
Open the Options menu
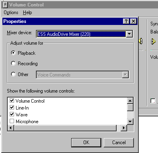pyautogui.click(x=11, y=12)
